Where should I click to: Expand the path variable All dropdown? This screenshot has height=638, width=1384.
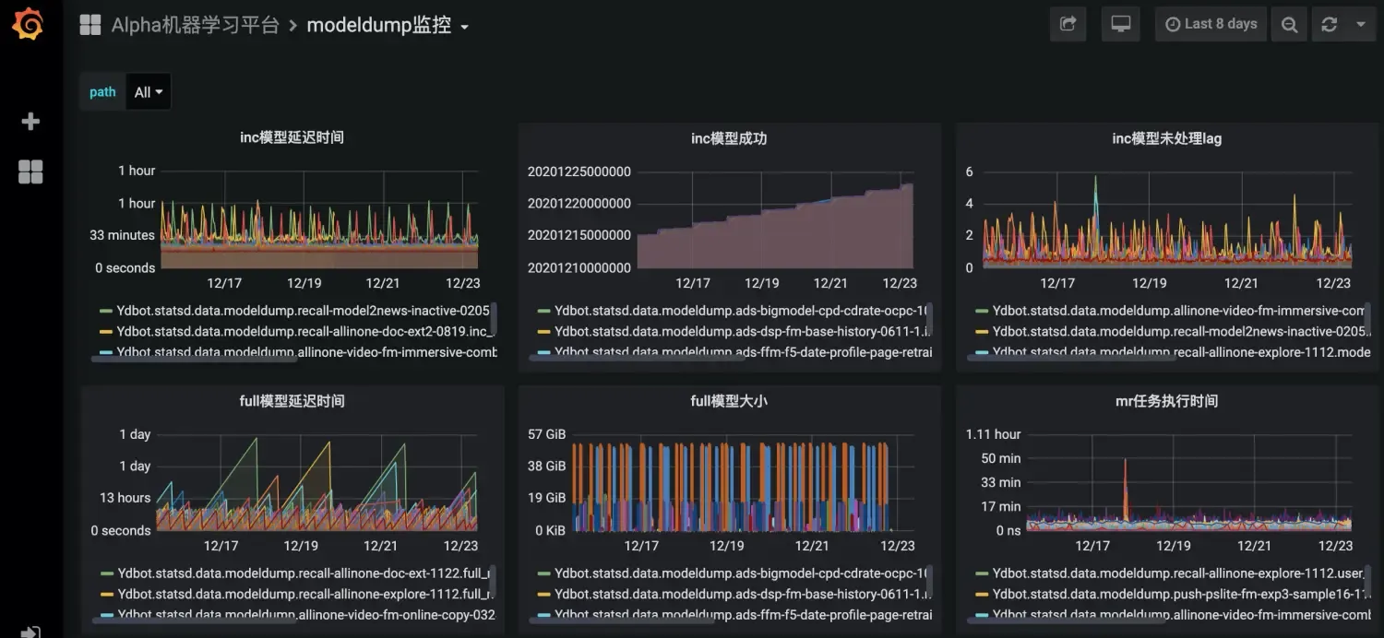148,92
